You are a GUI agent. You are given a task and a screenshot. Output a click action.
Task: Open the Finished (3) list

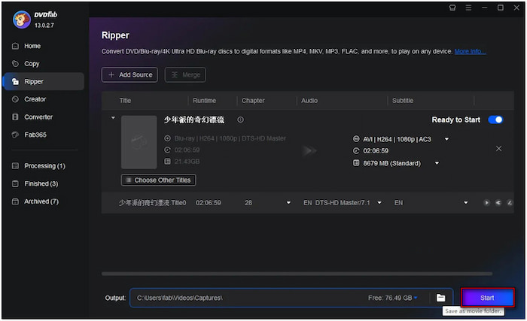coord(41,183)
